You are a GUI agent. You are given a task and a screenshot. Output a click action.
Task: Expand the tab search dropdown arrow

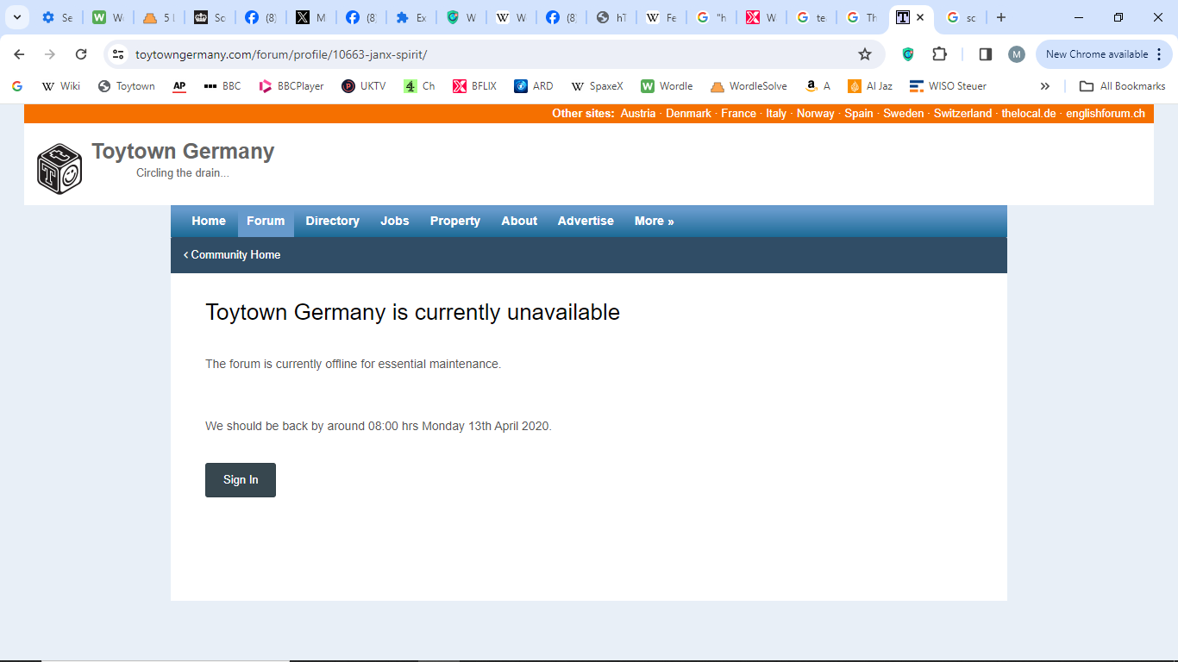click(16, 17)
